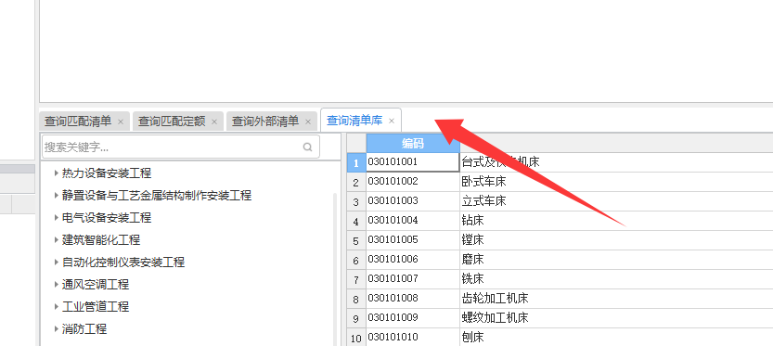Click the 螺纹加工机床 name cell
The height and width of the screenshot is (346, 773).
[616, 318]
